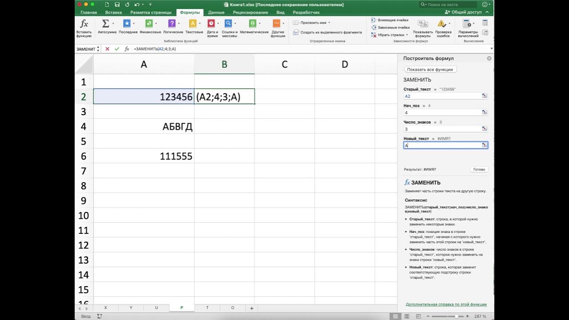Viewport: 569px width, 320px height.
Task: Click Проверка ошибок warning icon
Action: tap(441, 24)
